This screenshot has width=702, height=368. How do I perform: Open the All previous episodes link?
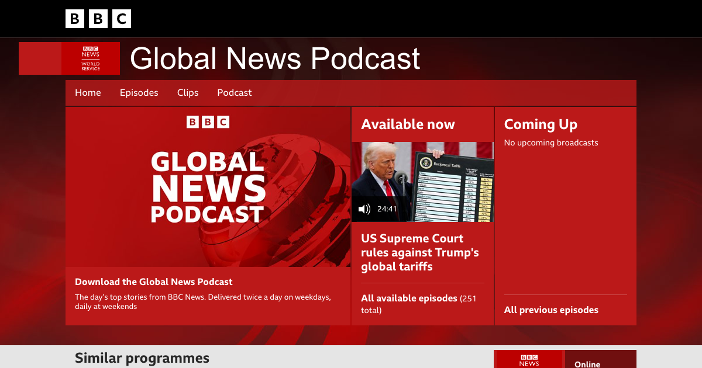[x=551, y=310]
